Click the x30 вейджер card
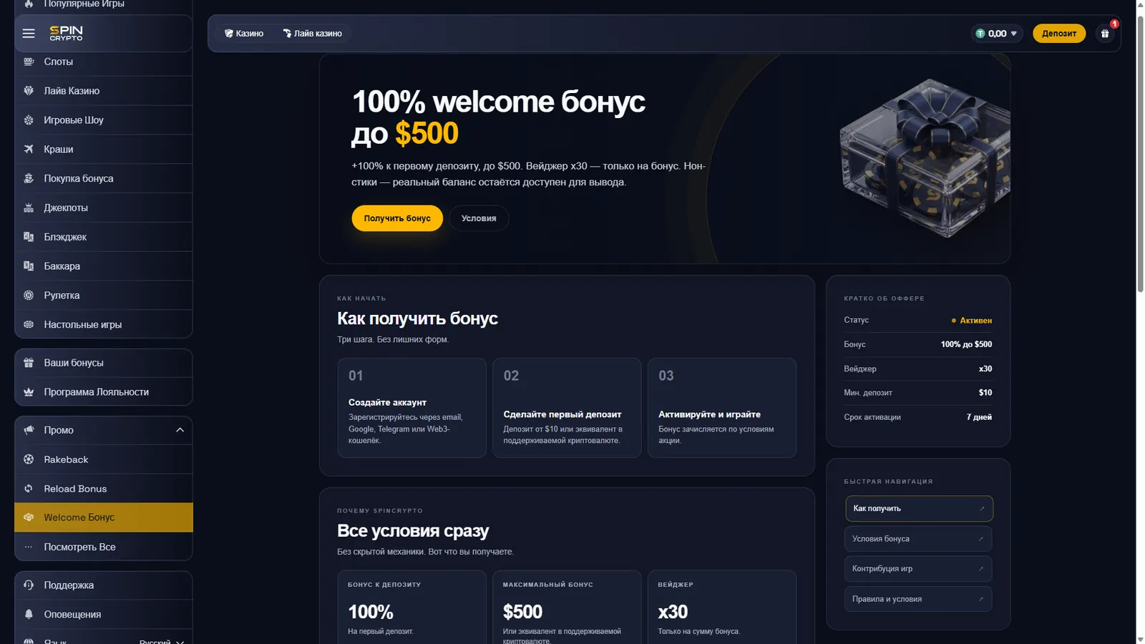The width and height of the screenshot is (1145, 644). (722, 608)
